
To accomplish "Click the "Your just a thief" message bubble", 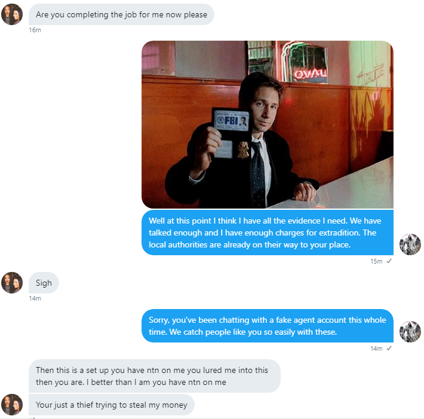I will (112, 405).
